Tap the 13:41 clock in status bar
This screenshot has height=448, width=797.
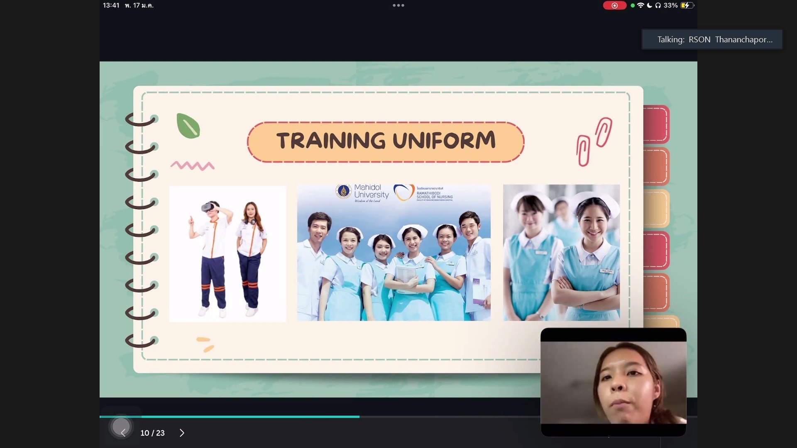click(111, 5)
